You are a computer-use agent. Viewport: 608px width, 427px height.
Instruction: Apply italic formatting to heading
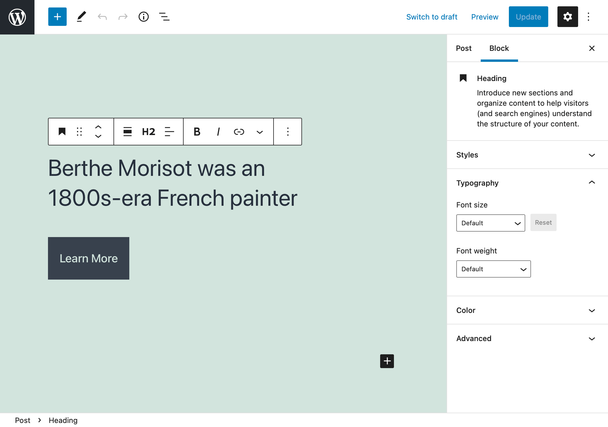218,132
